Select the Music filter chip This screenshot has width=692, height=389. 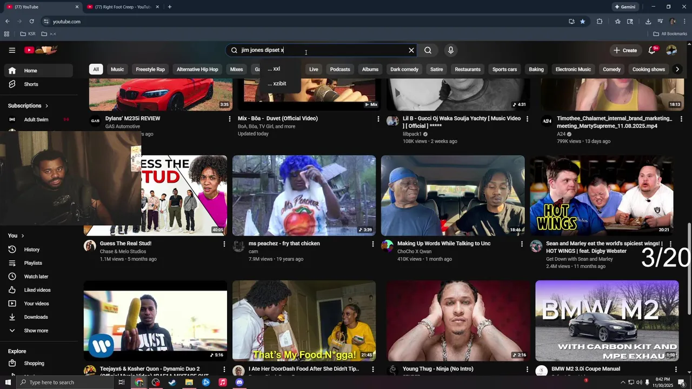coord(117,69)
